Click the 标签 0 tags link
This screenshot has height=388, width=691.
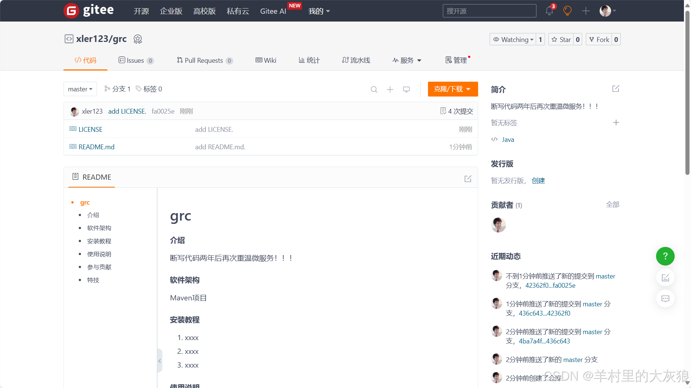click(x=149, y=89)
